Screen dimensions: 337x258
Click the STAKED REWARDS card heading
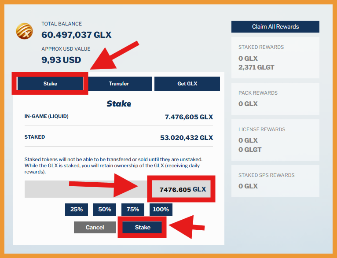coord(261,47)
